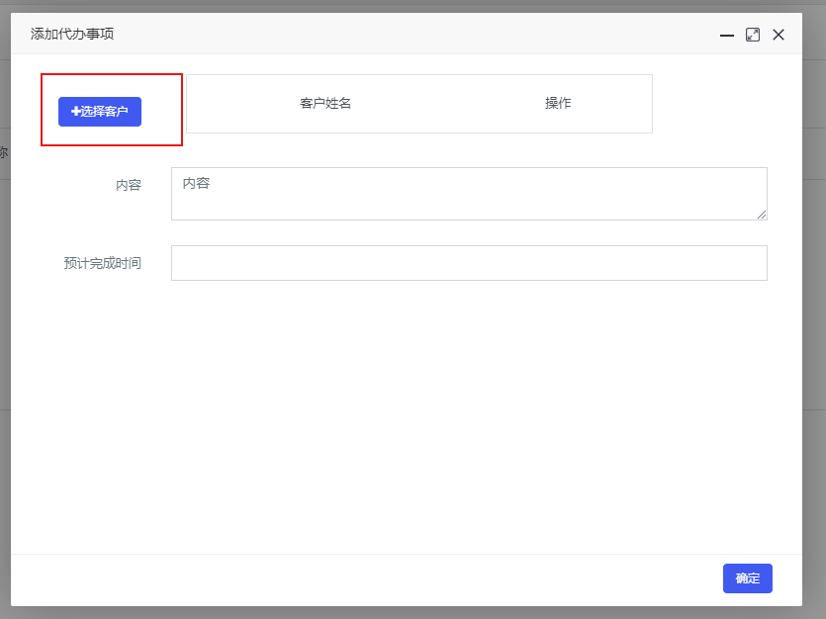Click the 选择客户 button
Screen dimensions: 826x619
click(x=100, y=112)
